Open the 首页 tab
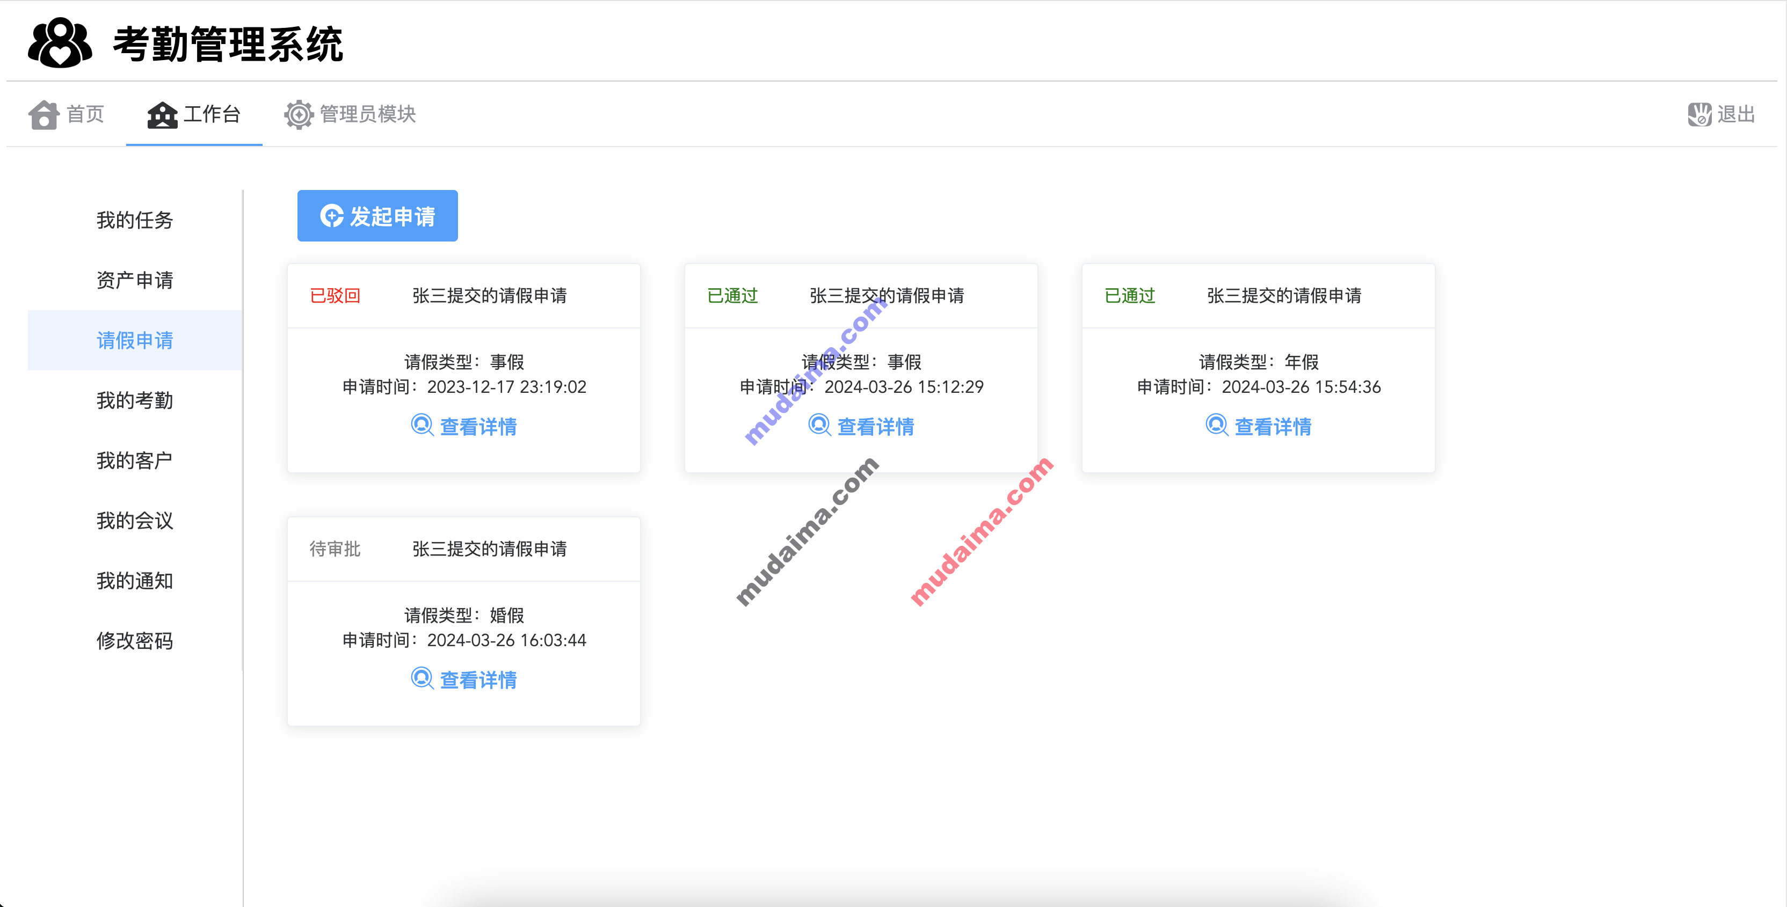Image resolution: width=1787 pixels, height=907 pixels. click(x=67, y=114)
